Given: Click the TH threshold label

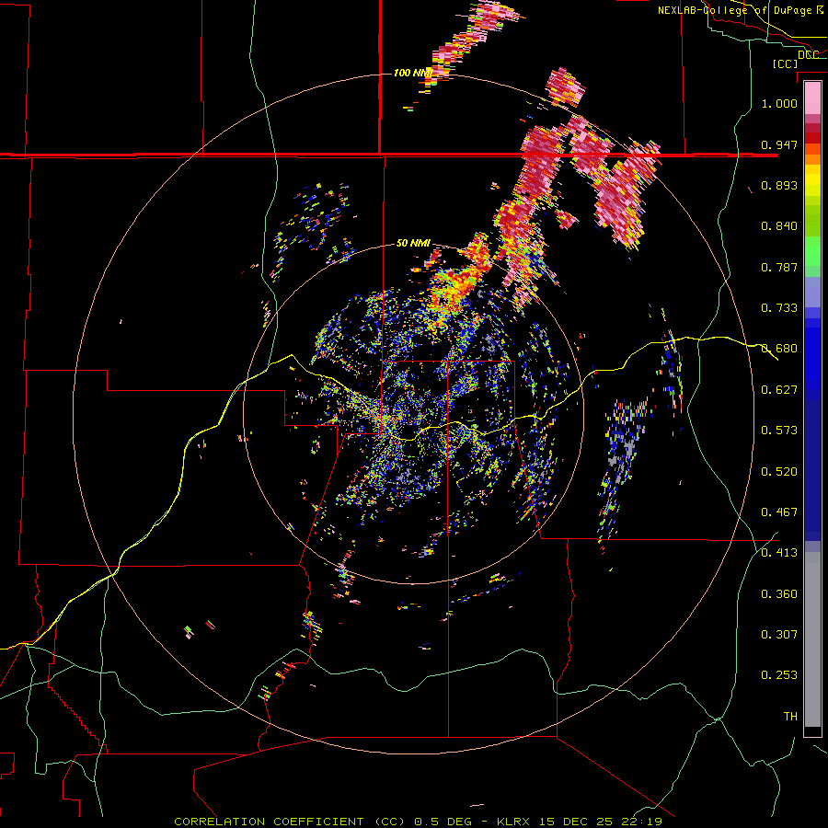Looking at the screenshot, I should (x=790, y=717).
